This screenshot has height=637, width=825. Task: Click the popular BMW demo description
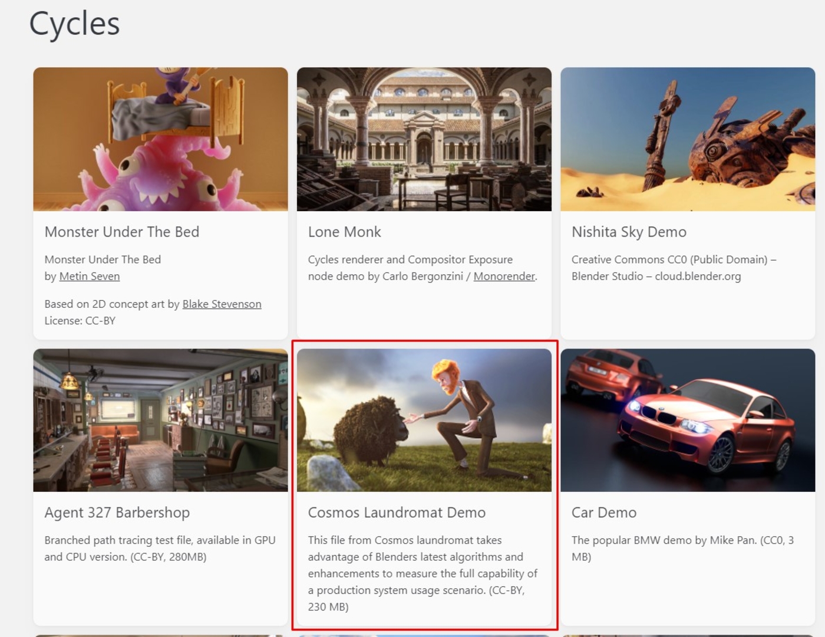[x=682, y=549]
